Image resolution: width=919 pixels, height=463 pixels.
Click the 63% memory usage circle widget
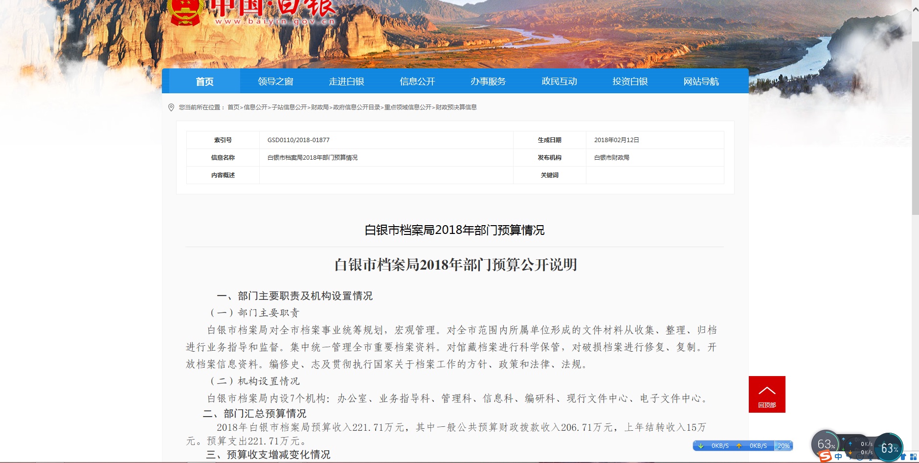point(889,447)
